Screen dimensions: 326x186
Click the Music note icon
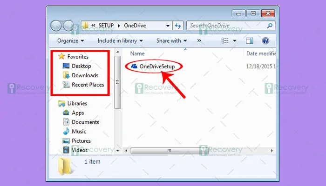coord(66,131)
